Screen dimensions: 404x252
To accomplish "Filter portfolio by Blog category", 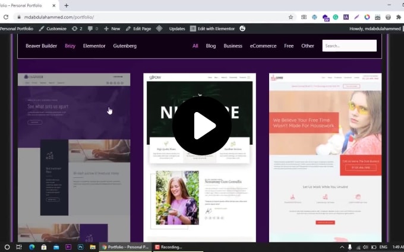I will coord(211,46).
